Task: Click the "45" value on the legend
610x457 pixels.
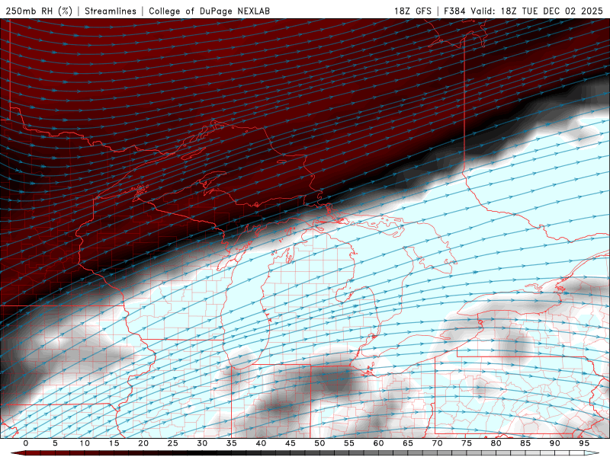Action: point(291,443)
